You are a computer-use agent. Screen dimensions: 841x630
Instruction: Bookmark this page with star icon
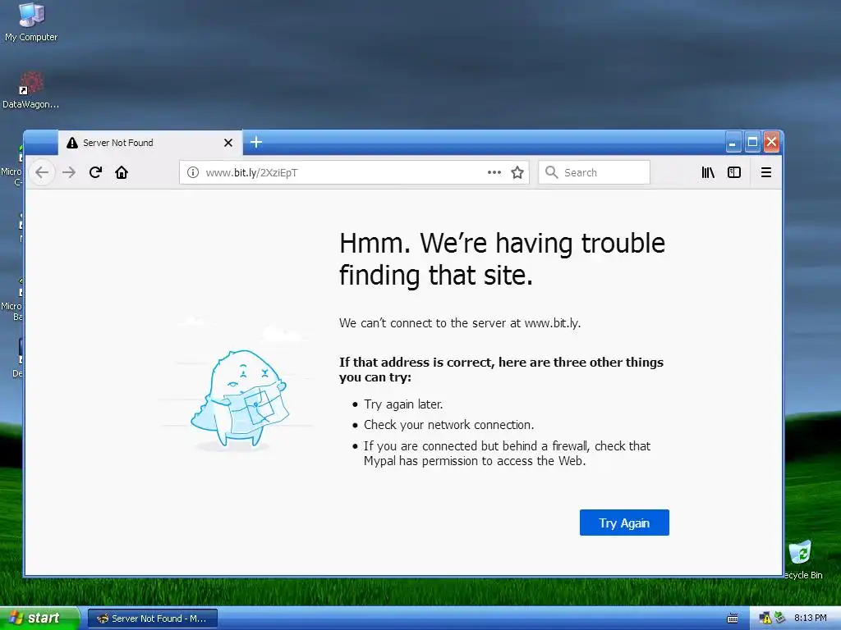[x=517, y=172]
